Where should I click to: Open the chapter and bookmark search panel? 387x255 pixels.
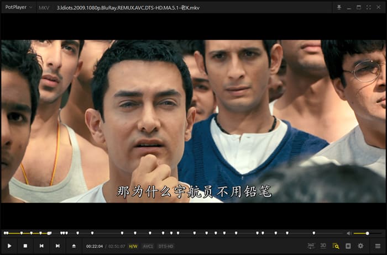336,246
